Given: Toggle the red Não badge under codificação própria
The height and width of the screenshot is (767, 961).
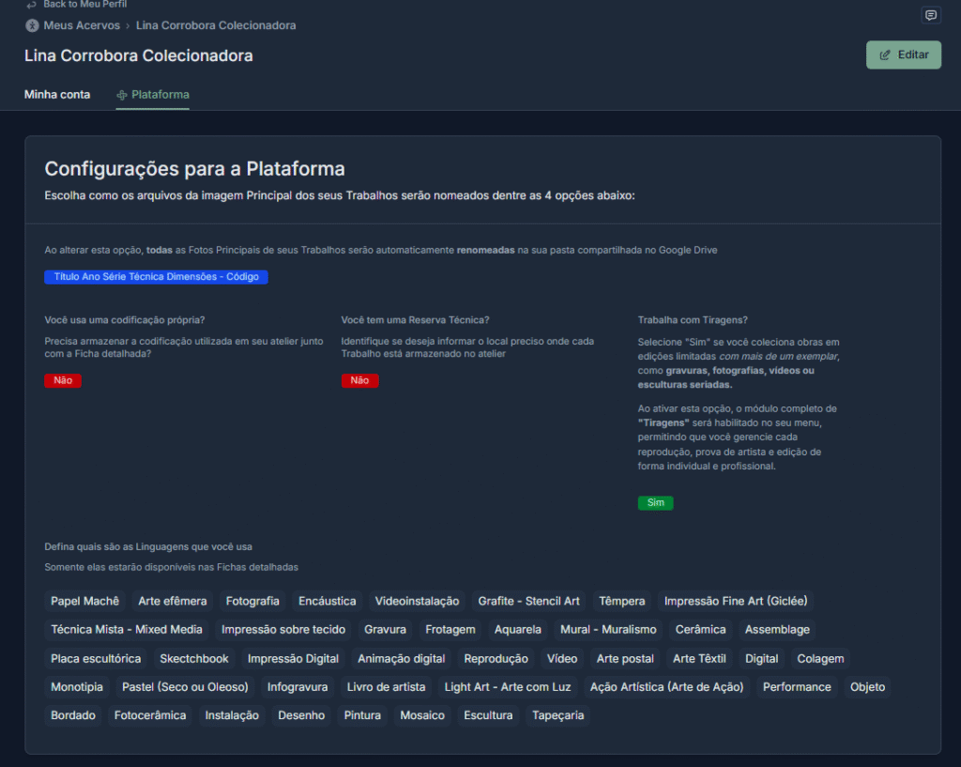Looking at the screenshot, I should point(63,380).
